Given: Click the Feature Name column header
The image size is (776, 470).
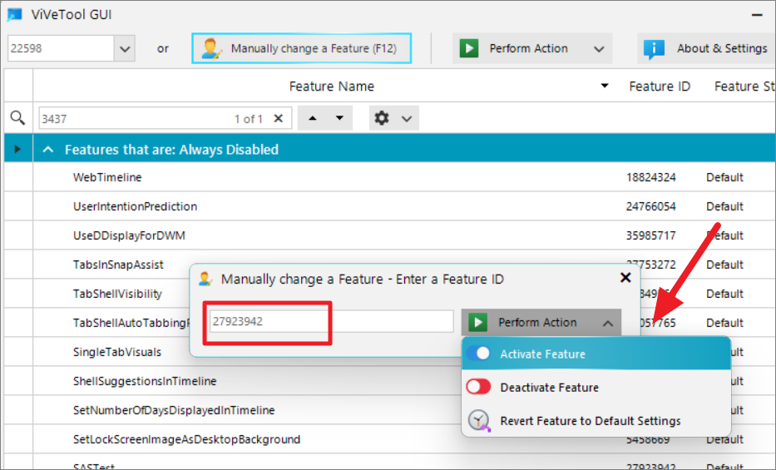Looking at the screenshot, I should (x=332, y=86).
